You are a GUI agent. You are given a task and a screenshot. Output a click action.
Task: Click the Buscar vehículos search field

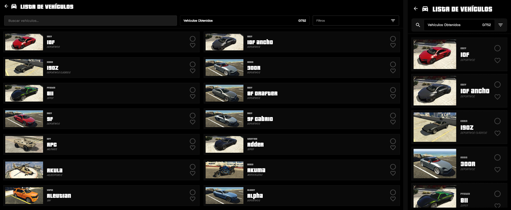point(90,21)
